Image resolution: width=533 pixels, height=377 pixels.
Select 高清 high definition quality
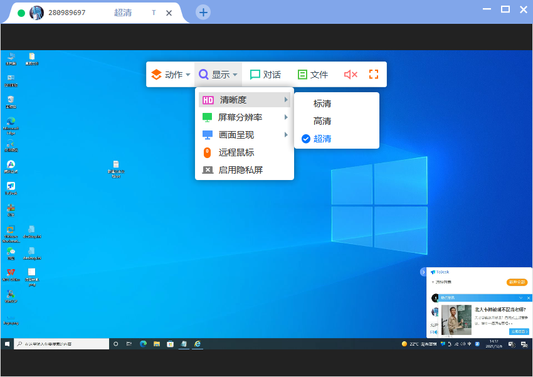[x=322, y=121]
